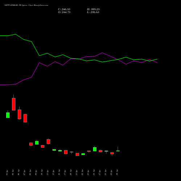Viewport: 181px width, 181px height.
Task: Click the close value C: 246.85
Action: click(64, 9)
